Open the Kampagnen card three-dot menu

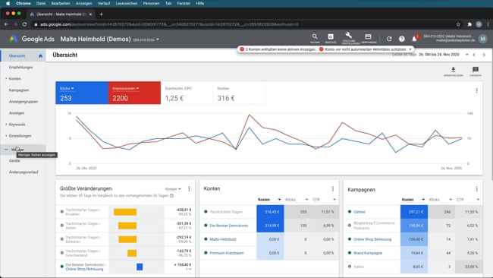(476, 189)
